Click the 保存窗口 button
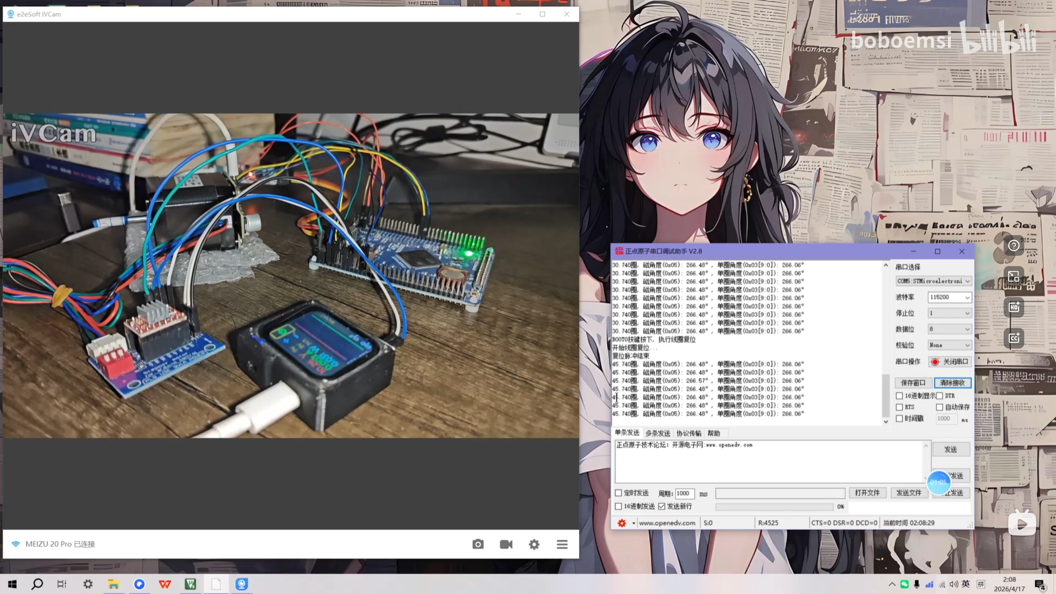1056x594 pixels. coord(913,383)
